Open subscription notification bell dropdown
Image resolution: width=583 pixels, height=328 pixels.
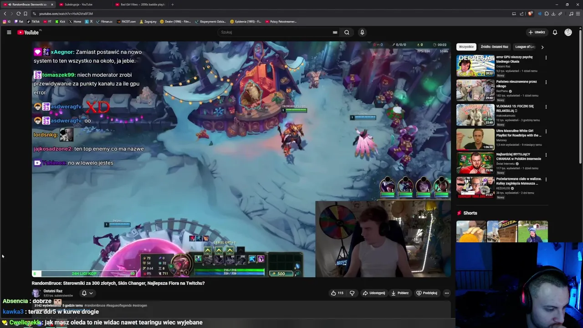coord(87,293)
